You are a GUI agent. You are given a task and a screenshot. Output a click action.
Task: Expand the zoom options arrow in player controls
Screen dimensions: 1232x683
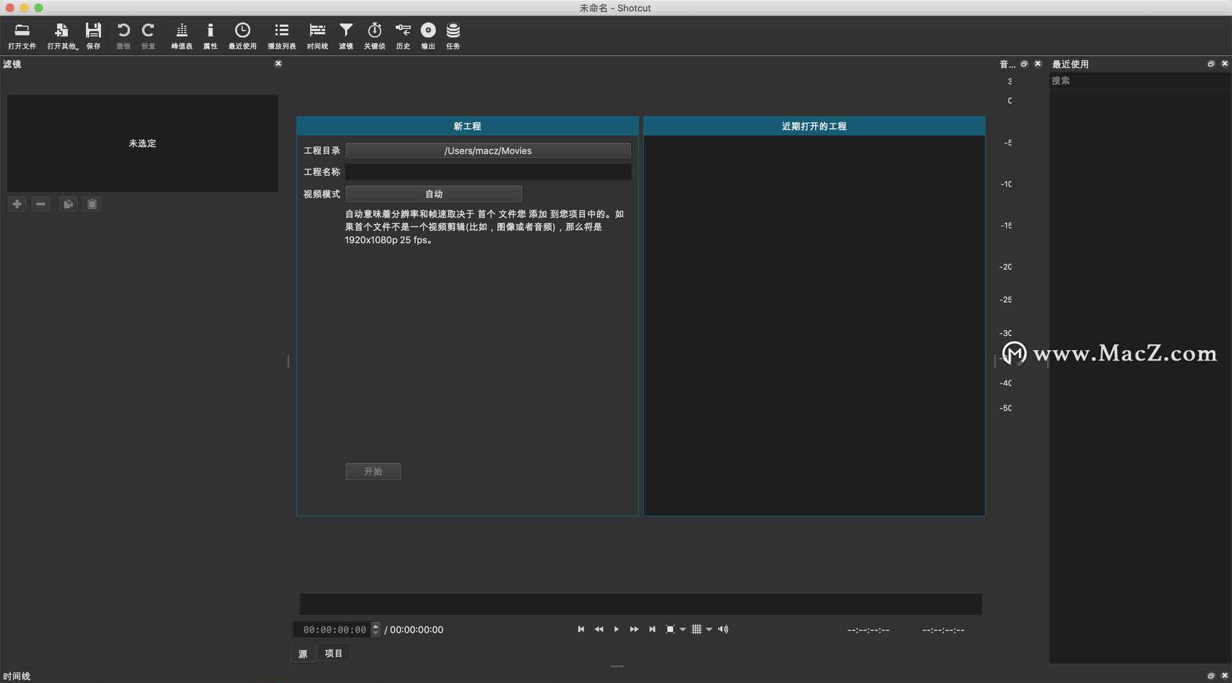(x=683, y=630)
